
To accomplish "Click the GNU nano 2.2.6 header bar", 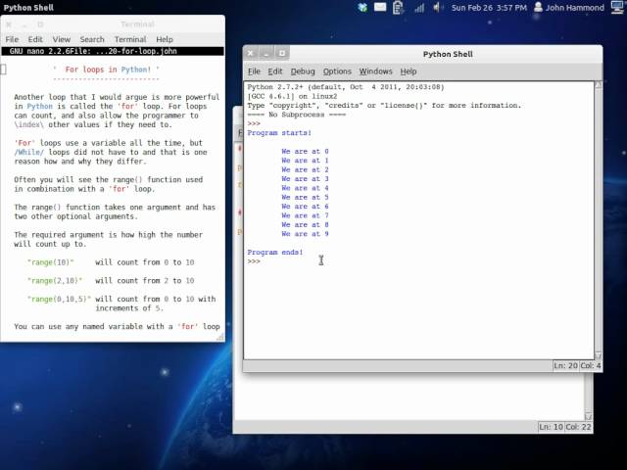I will 113,51.
